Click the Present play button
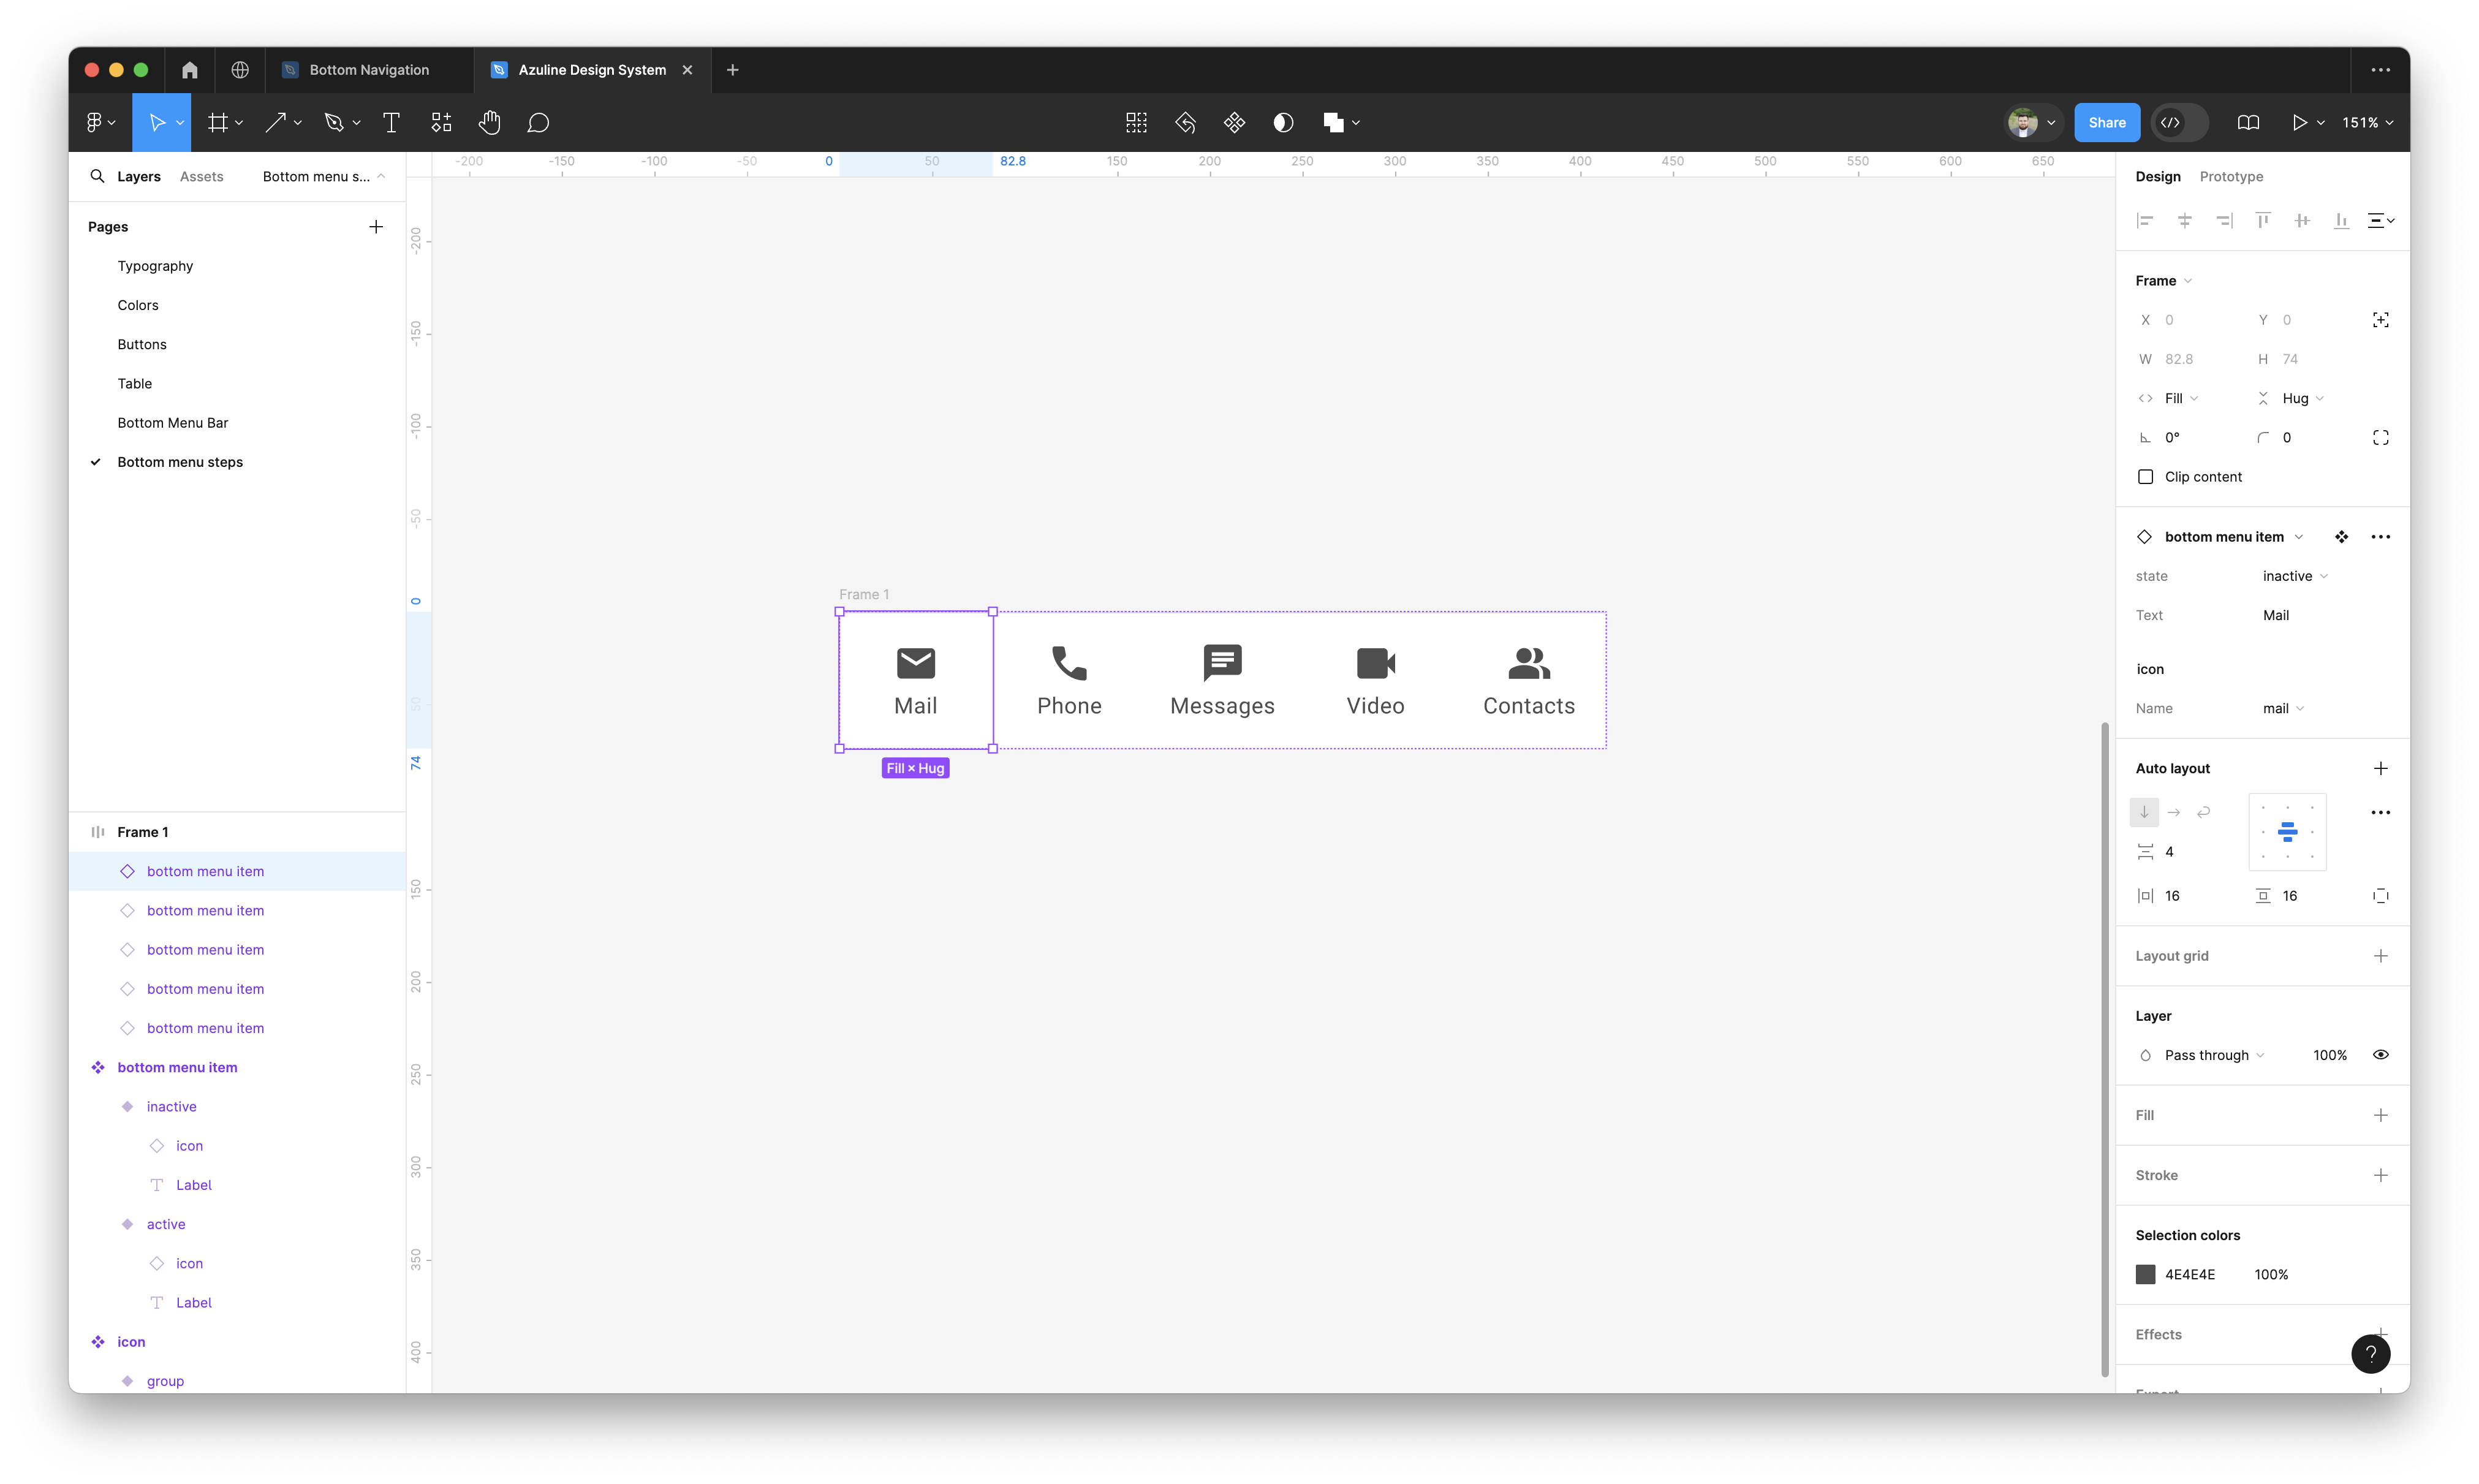 click(2299, 122)
